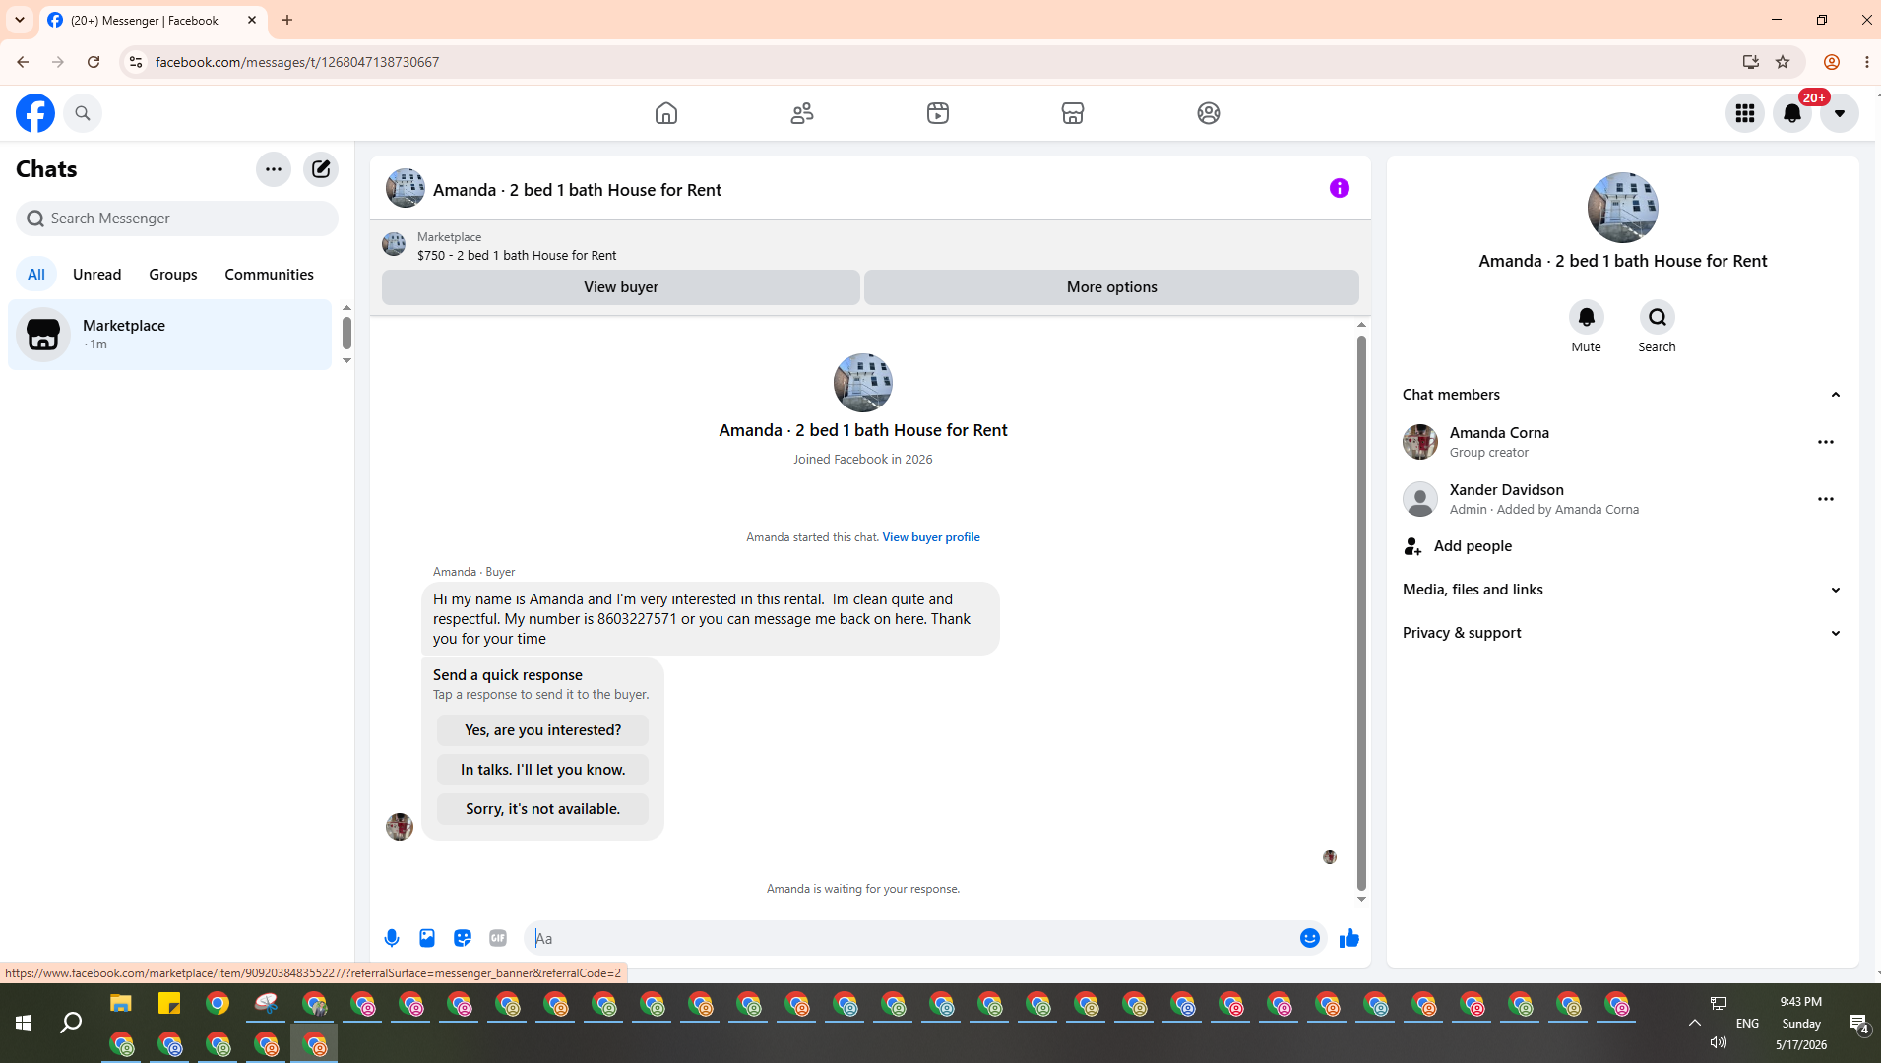The height and width of the screenshot is (1063, 1881).
Task: Open the Windows Start menu
Action: coord(24,1024)
